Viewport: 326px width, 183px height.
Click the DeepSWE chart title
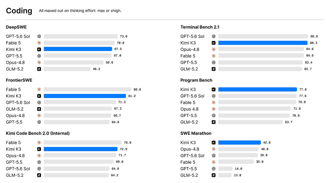coord(16,27)
